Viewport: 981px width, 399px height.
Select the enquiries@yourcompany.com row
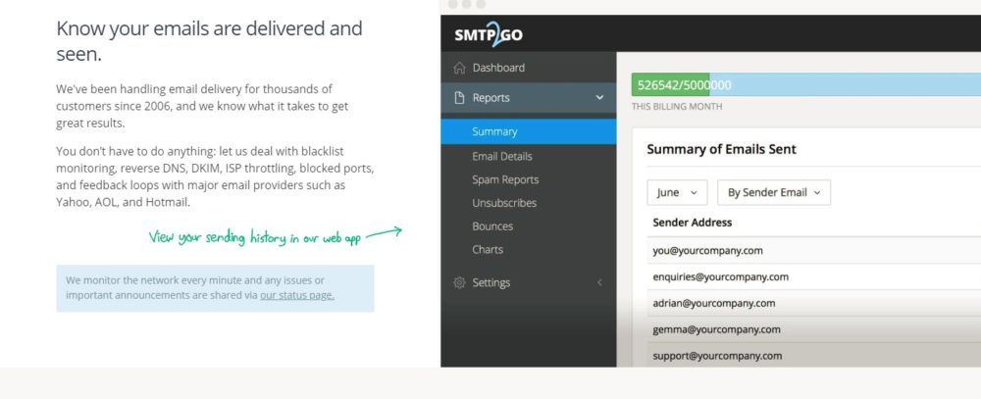click(x=720, y=277)
